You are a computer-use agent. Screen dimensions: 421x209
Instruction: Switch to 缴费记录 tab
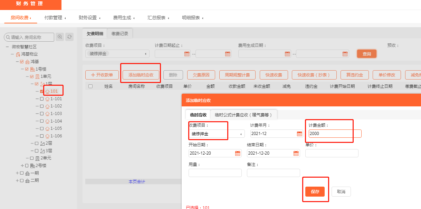[x=119, y=33]
